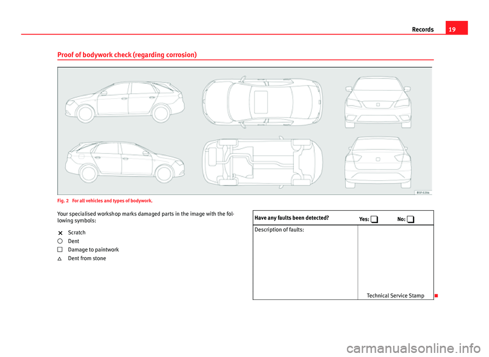The image size is (489, 357).
Task: Click the upper-left side profile car diagram
Action: [124, 101]
